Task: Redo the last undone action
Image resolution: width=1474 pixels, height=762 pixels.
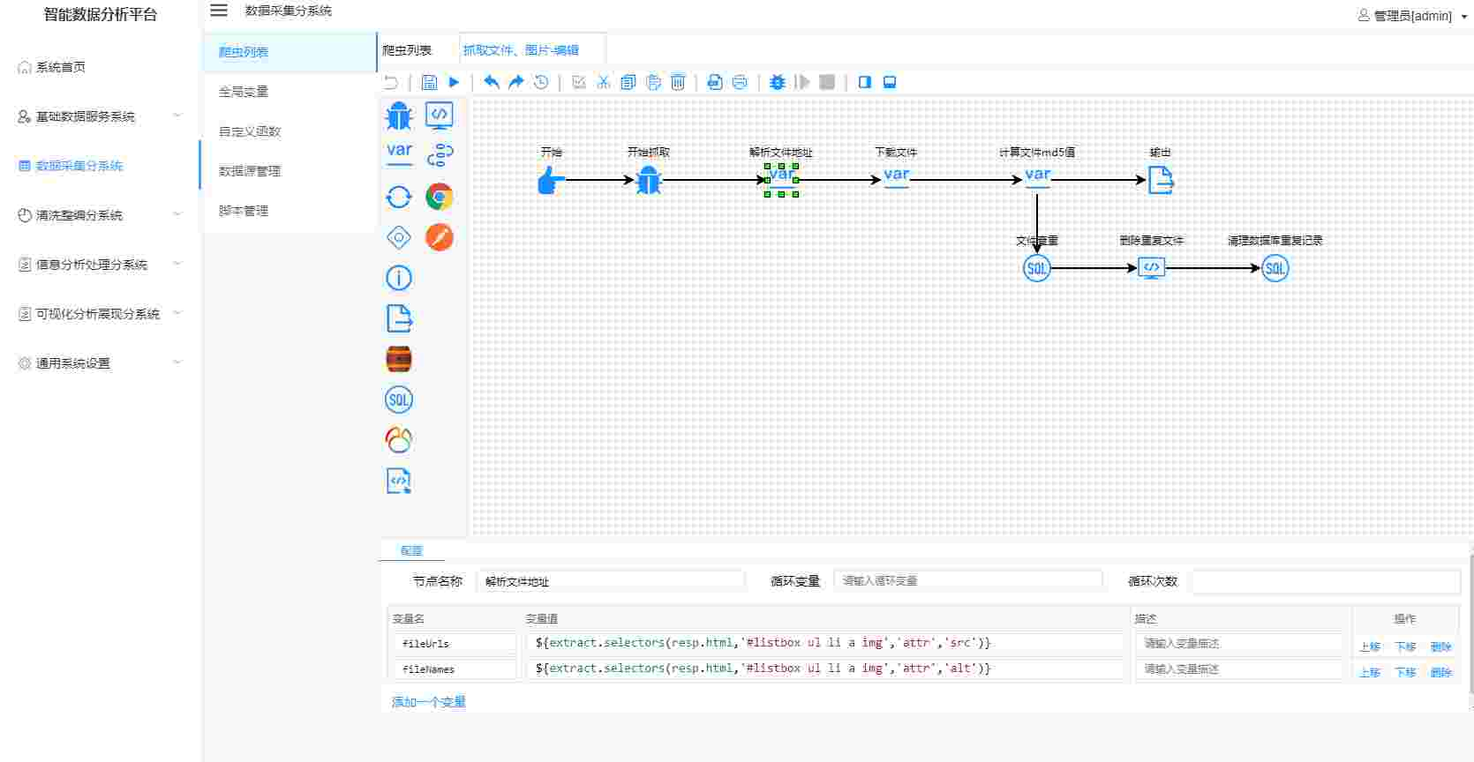Action: (516, 82)
